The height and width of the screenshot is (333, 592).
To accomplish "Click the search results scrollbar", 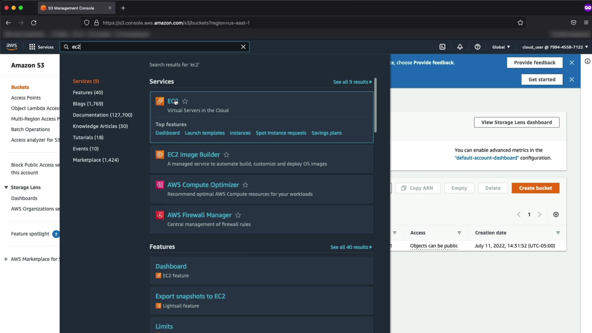I will coord(375,105).
